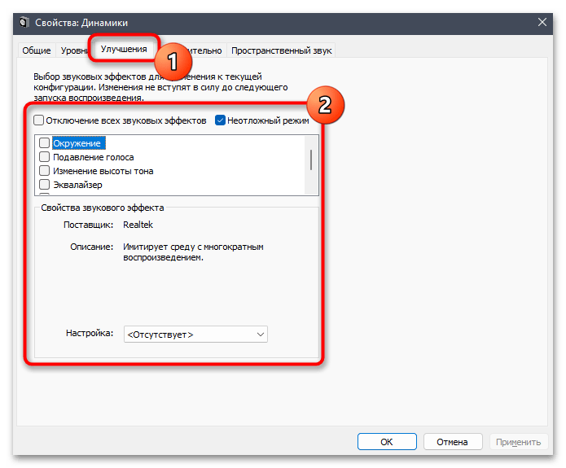Image resolution: width=566 pixels, height=468 pixels.
Task: Open the Пространственный звук tab
Action: pyautogui.click(x=281, y=50)
